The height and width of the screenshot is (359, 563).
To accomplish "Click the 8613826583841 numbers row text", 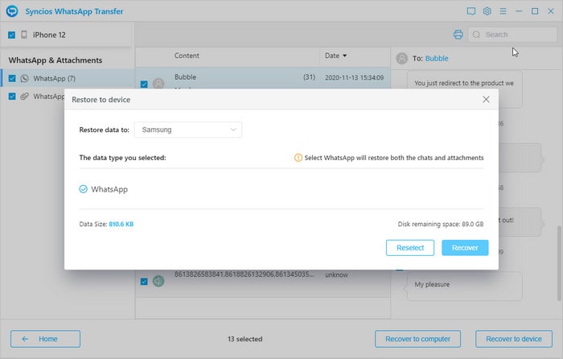I will tap(245, 274).
